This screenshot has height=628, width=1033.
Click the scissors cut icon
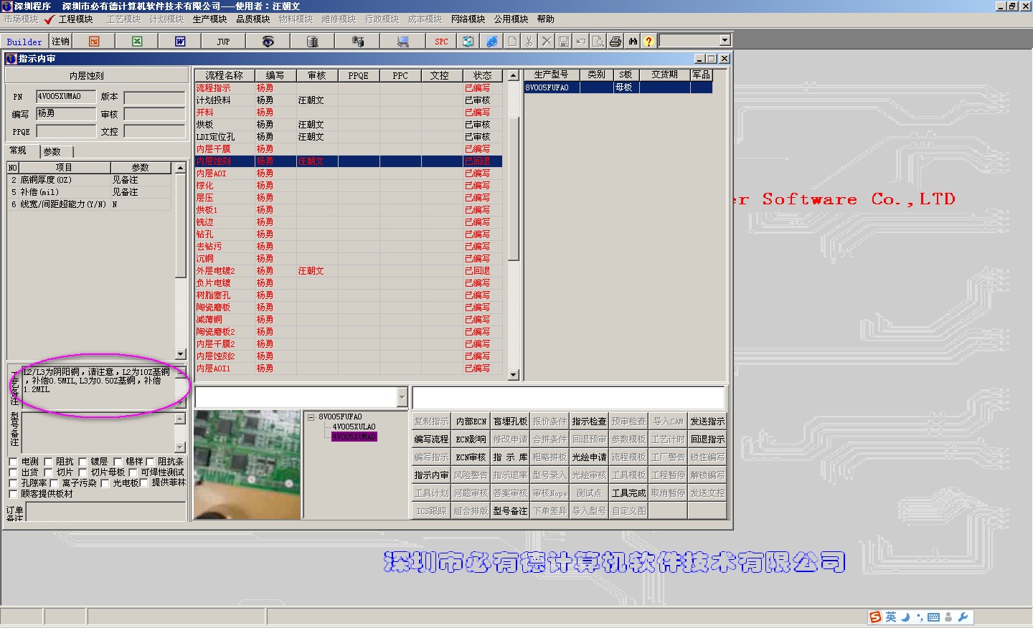coord(529,42)
